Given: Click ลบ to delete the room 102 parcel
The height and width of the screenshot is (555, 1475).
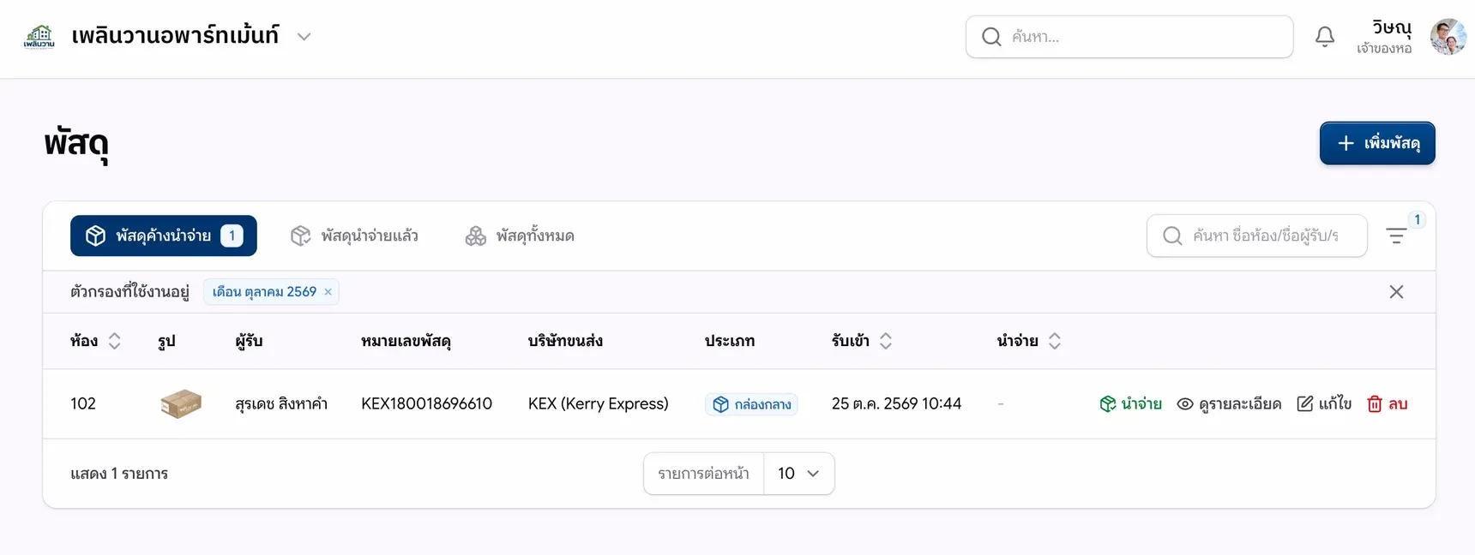Looking at the screenshot, I should pos(1388,403).
